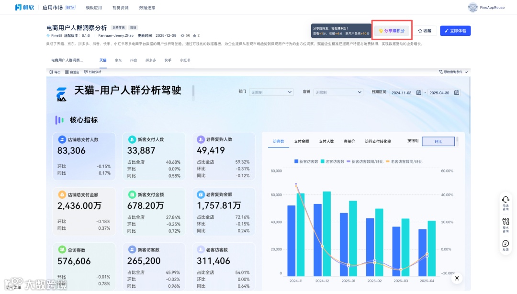Viewport: 517px width, 294px height.
Task: Click the 自适应 fit icon
Action: coord(67,72)
